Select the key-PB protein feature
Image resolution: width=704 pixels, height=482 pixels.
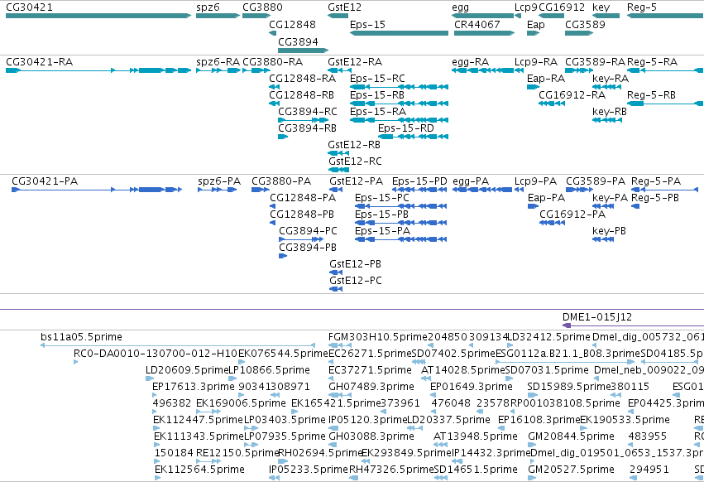(603, 239)
